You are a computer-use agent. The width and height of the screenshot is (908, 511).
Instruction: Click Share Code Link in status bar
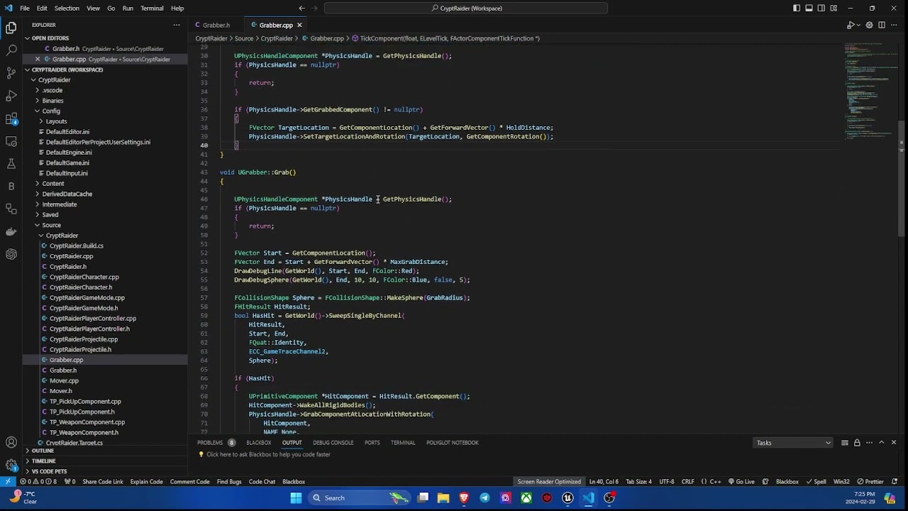[x=102, y=482]
